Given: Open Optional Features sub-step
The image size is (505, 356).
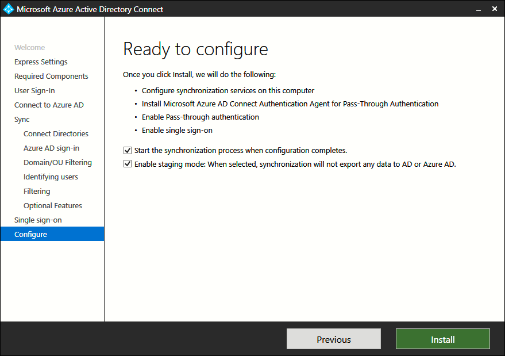Looking at the screenshot, I should point(53,206).
